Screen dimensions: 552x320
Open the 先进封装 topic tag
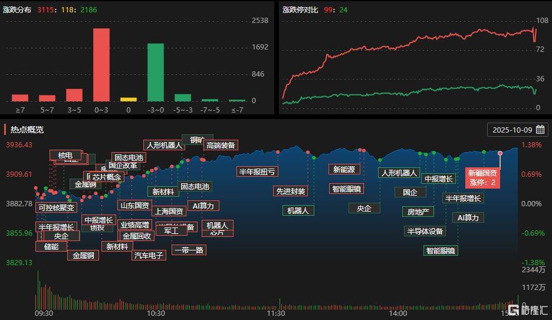(x=290, y=191)
